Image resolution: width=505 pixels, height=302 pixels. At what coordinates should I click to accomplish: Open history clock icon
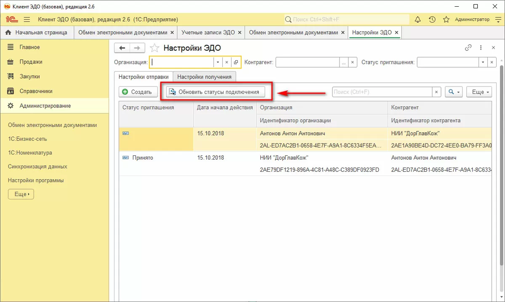[432, 20]
